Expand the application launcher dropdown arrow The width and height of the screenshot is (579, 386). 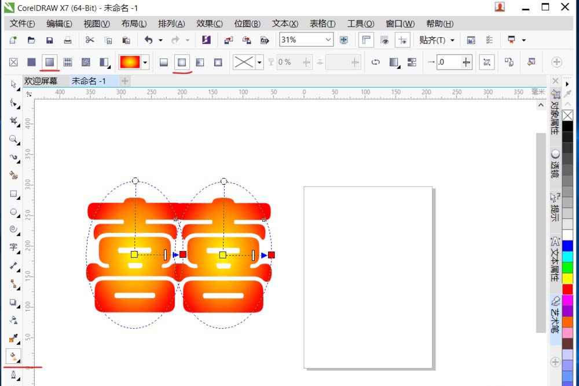pos(523,40)
